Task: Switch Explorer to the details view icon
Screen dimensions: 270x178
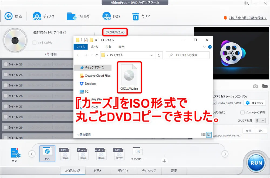Action: pyautogui.click(x=203, y=135)
